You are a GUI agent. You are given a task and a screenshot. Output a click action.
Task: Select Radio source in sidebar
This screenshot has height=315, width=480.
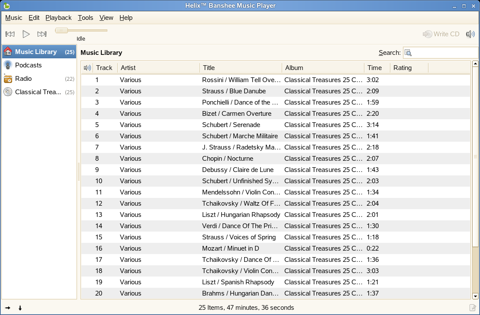click(39, 79)
